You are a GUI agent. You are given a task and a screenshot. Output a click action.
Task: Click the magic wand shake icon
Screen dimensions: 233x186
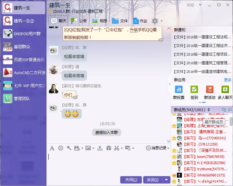pyautogui.click(x=69, y=148)
